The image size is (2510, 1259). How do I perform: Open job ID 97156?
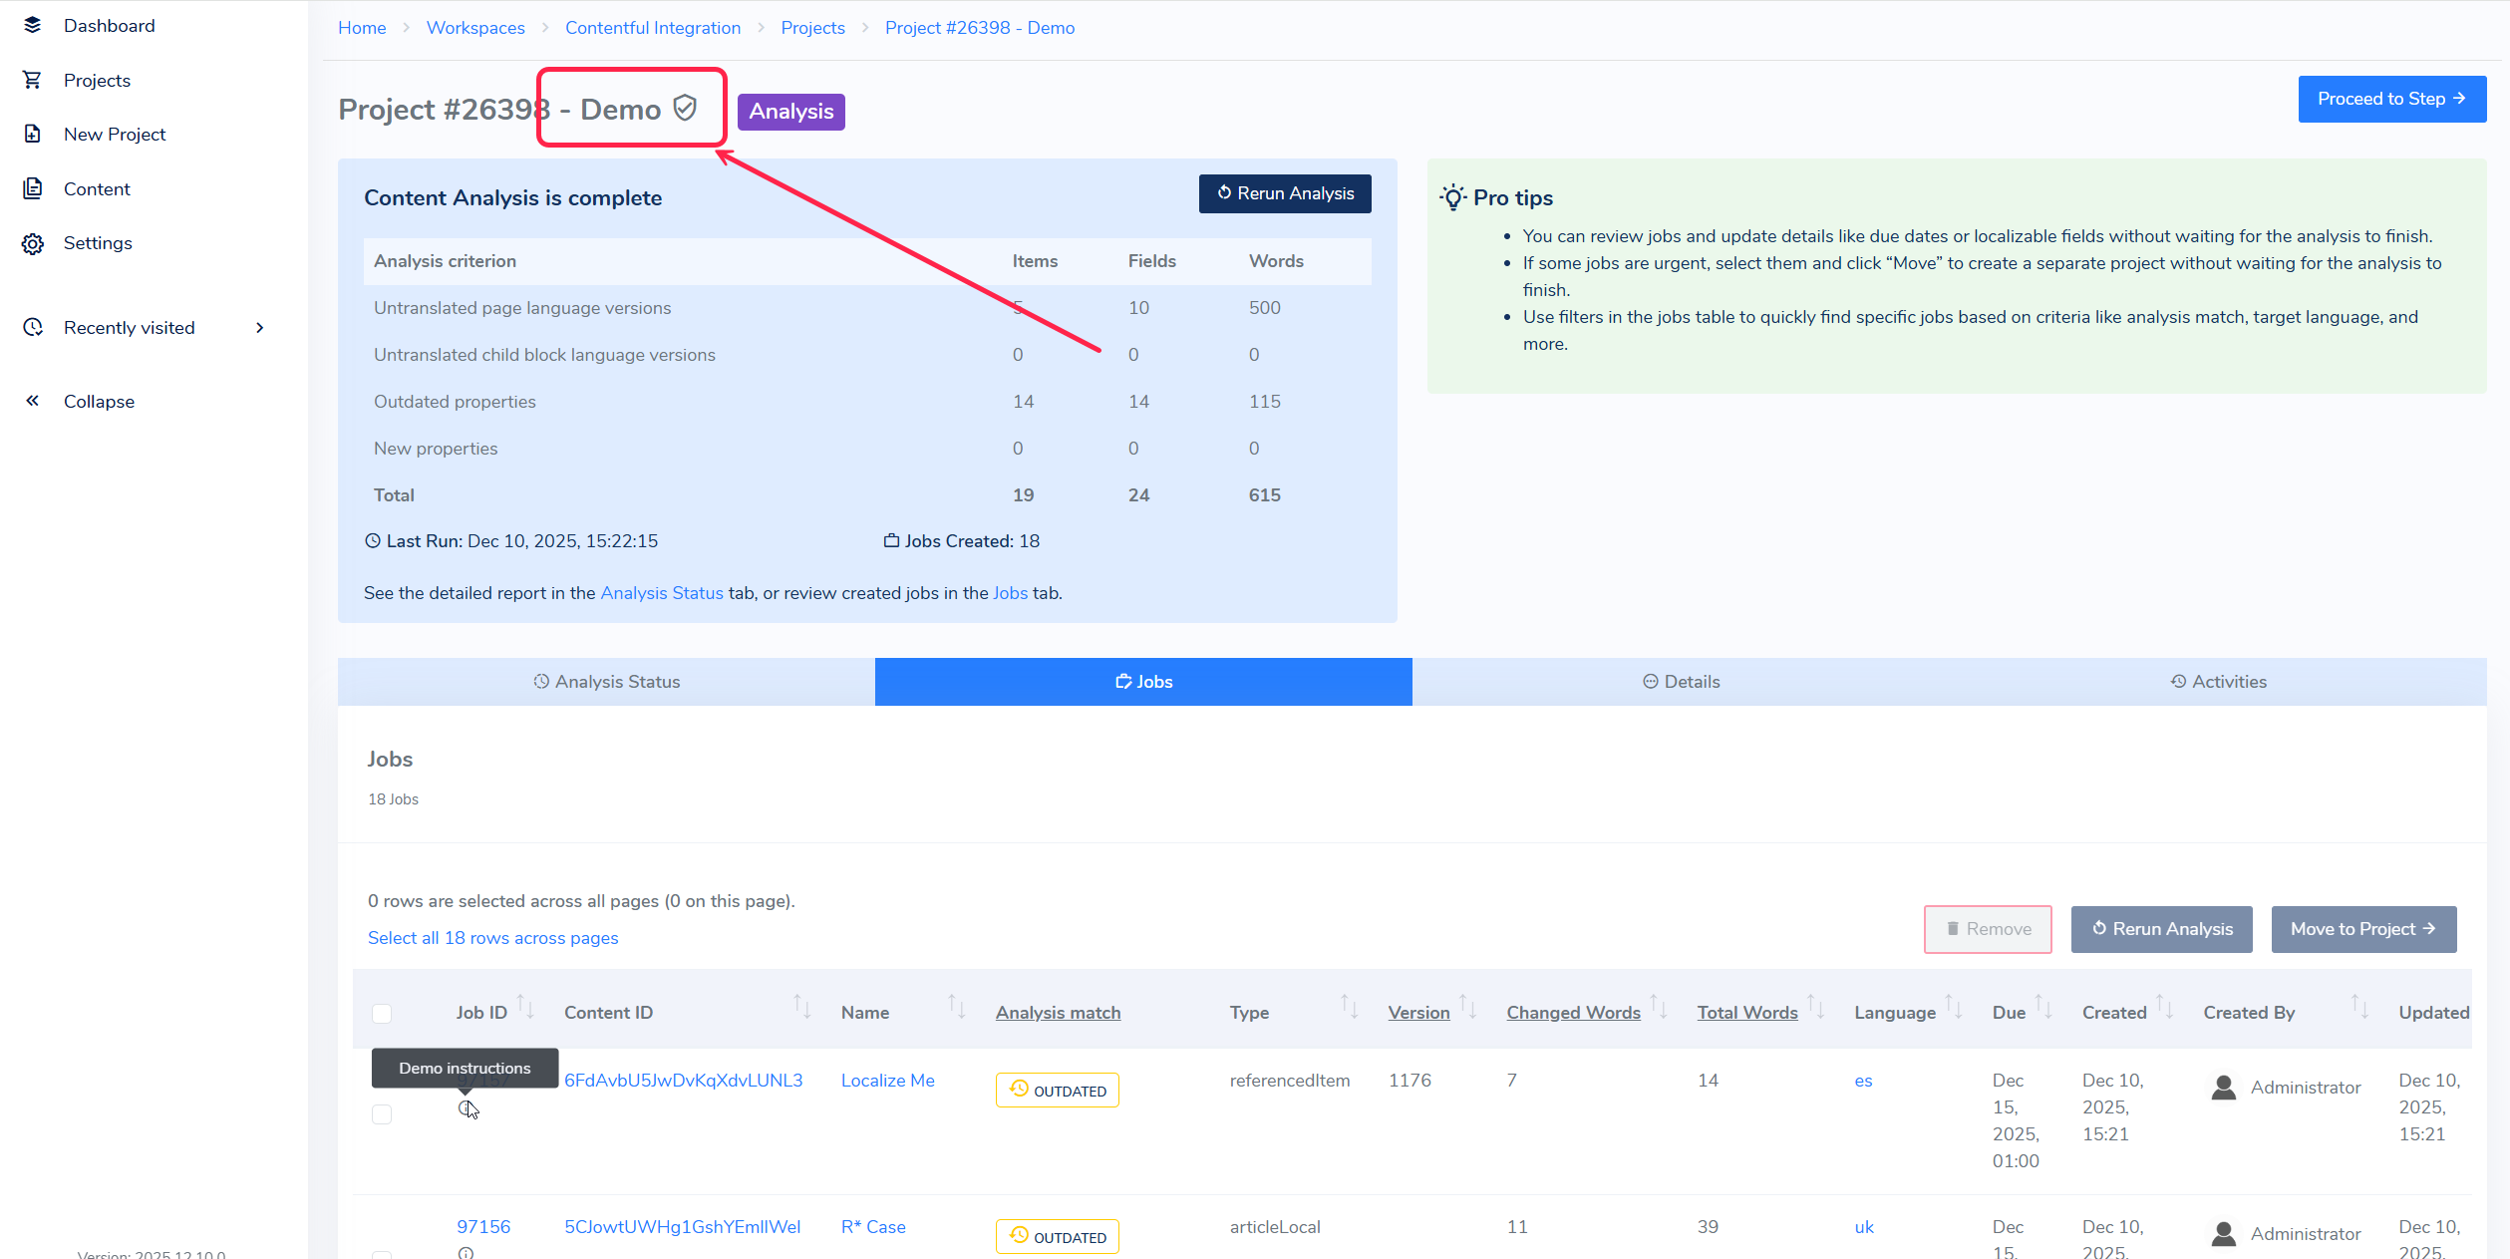tap(483, 1227)
